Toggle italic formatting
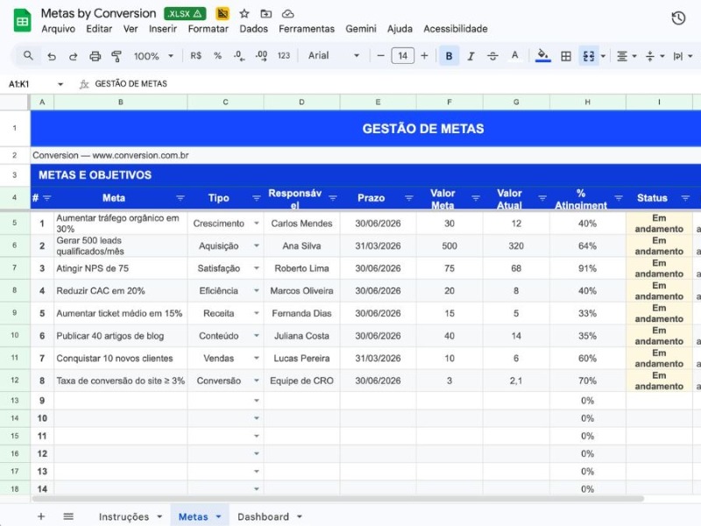This screenshot has height=526, width=701. (x=471, y=55)
